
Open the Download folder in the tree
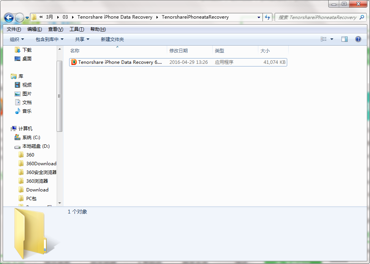coord(37,190)
